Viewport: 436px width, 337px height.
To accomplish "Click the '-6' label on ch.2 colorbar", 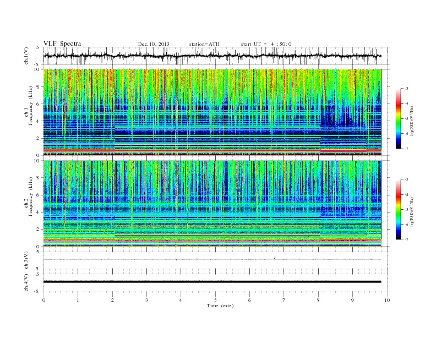I will 406,225.
